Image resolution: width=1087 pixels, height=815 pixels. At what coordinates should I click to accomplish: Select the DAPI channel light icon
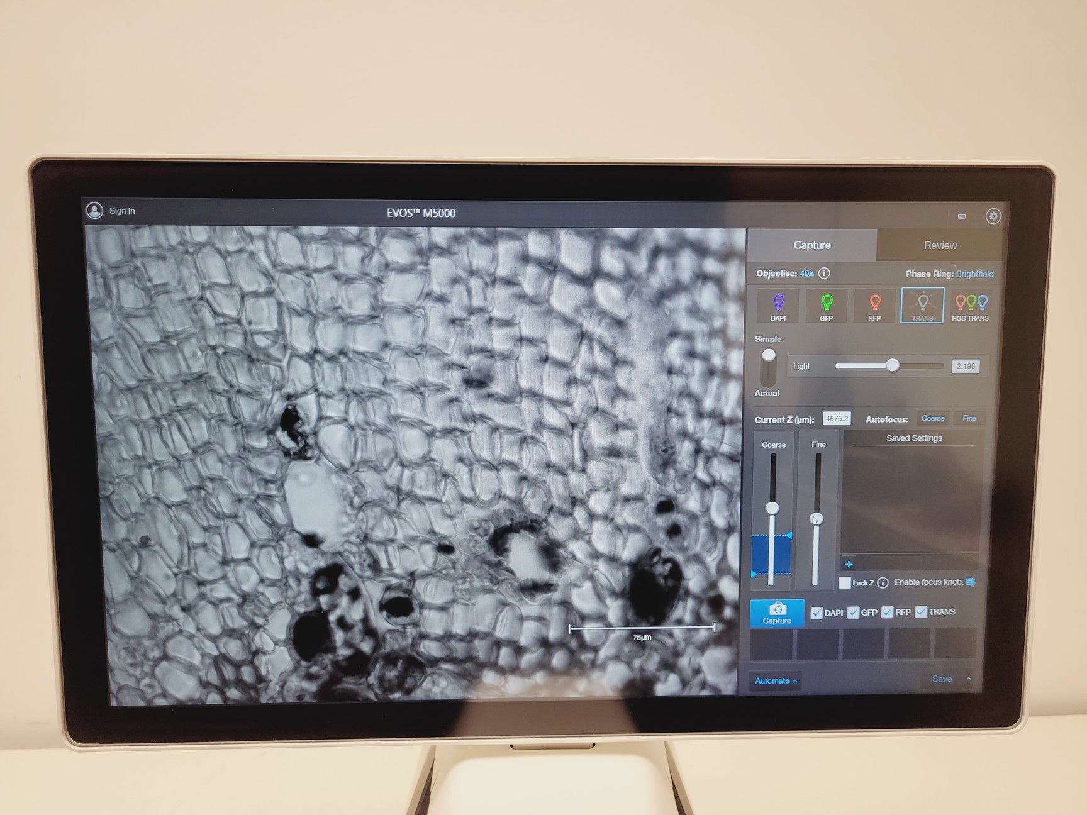(x=778, y=305)
